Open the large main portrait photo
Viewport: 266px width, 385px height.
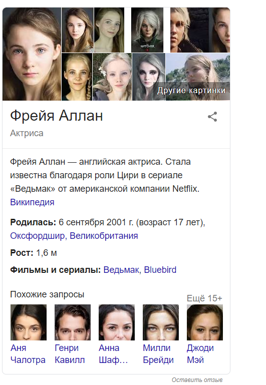(x=32, y=54)
